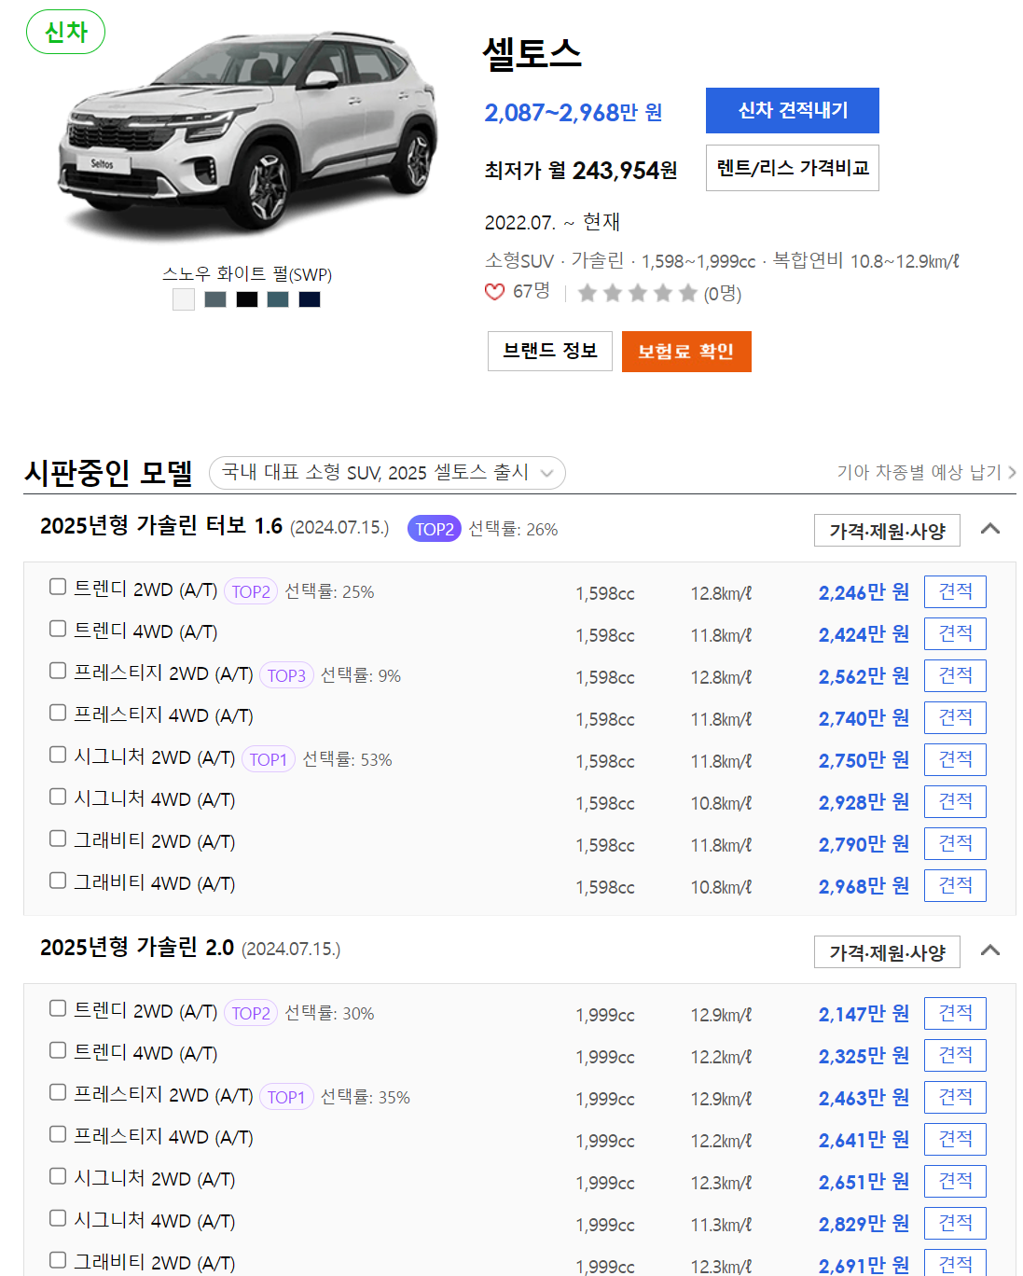Image resolution: width=1023 pixels, height=1276 pixels.
Task: Select the Snow White Pearl color swatch
Action: (x=184, y=299)
